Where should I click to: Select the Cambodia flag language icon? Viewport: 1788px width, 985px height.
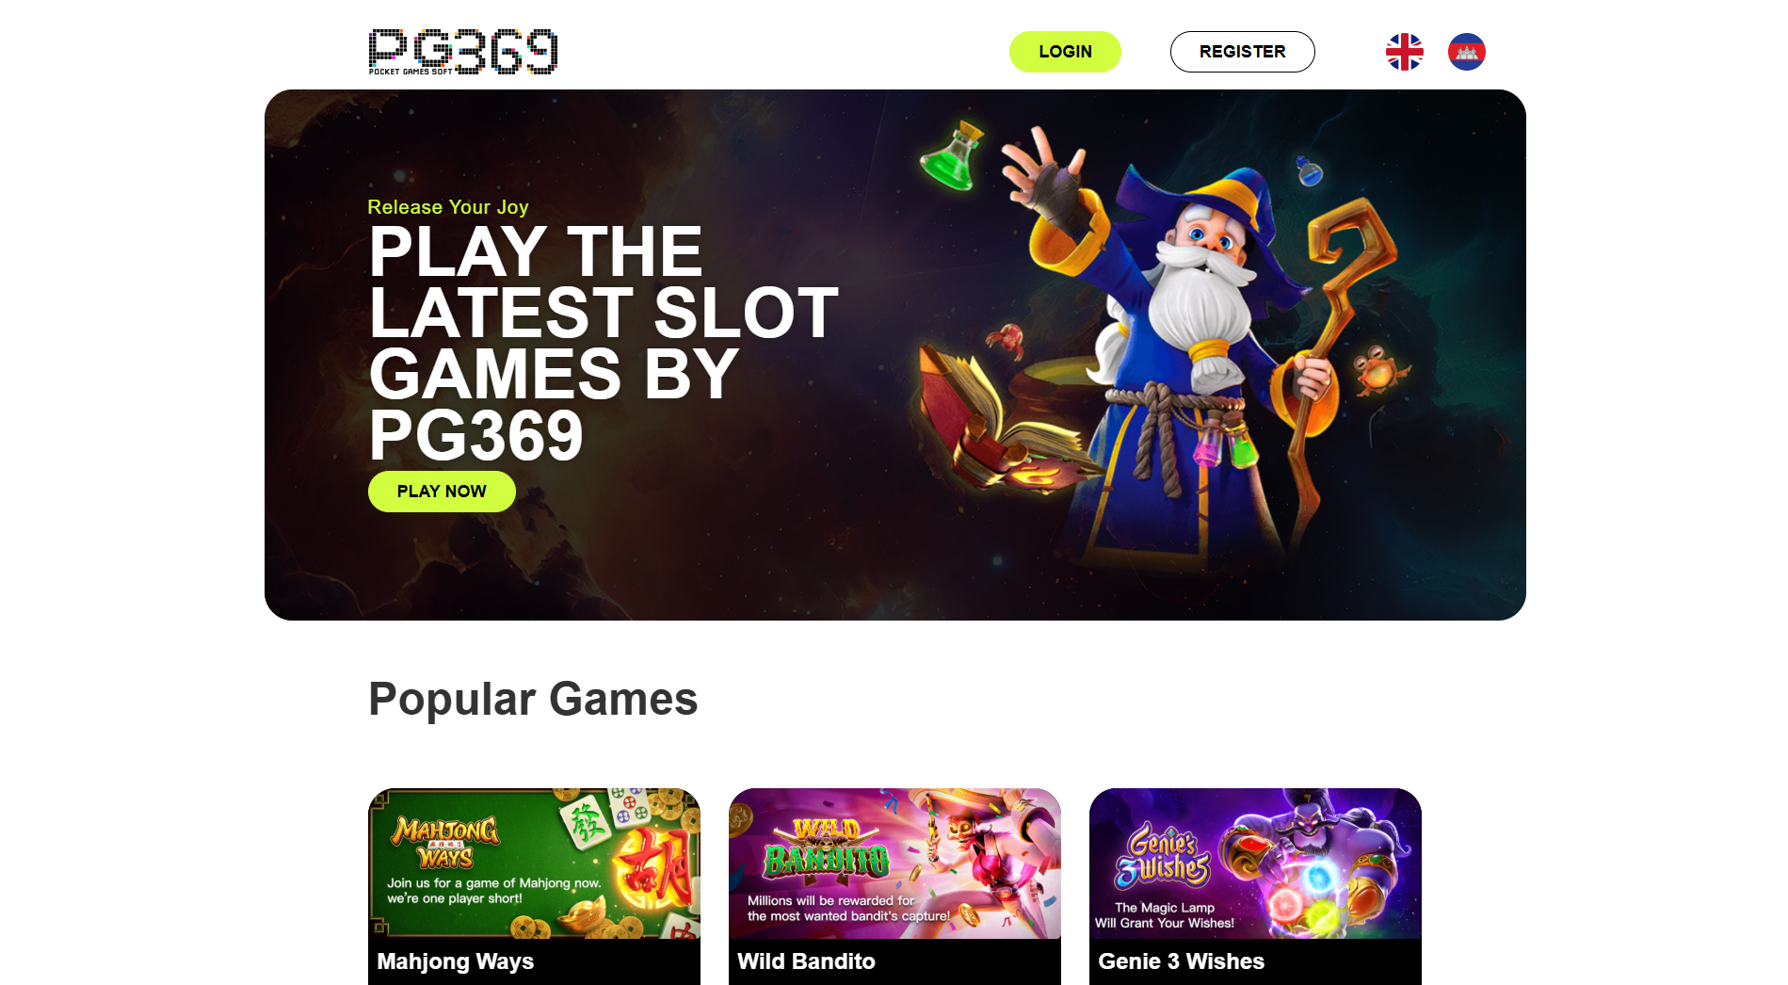tap(1466, 52)
